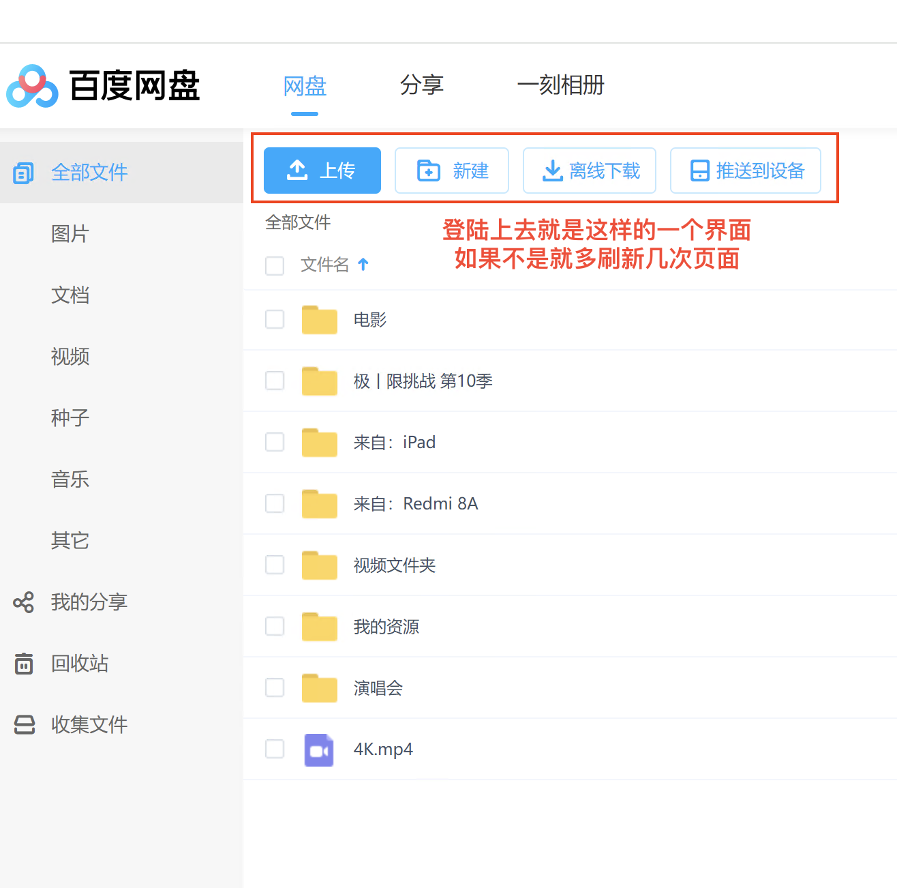Click the 离线下载 button
The image size is (897, 888).
[x=590, y=171]
